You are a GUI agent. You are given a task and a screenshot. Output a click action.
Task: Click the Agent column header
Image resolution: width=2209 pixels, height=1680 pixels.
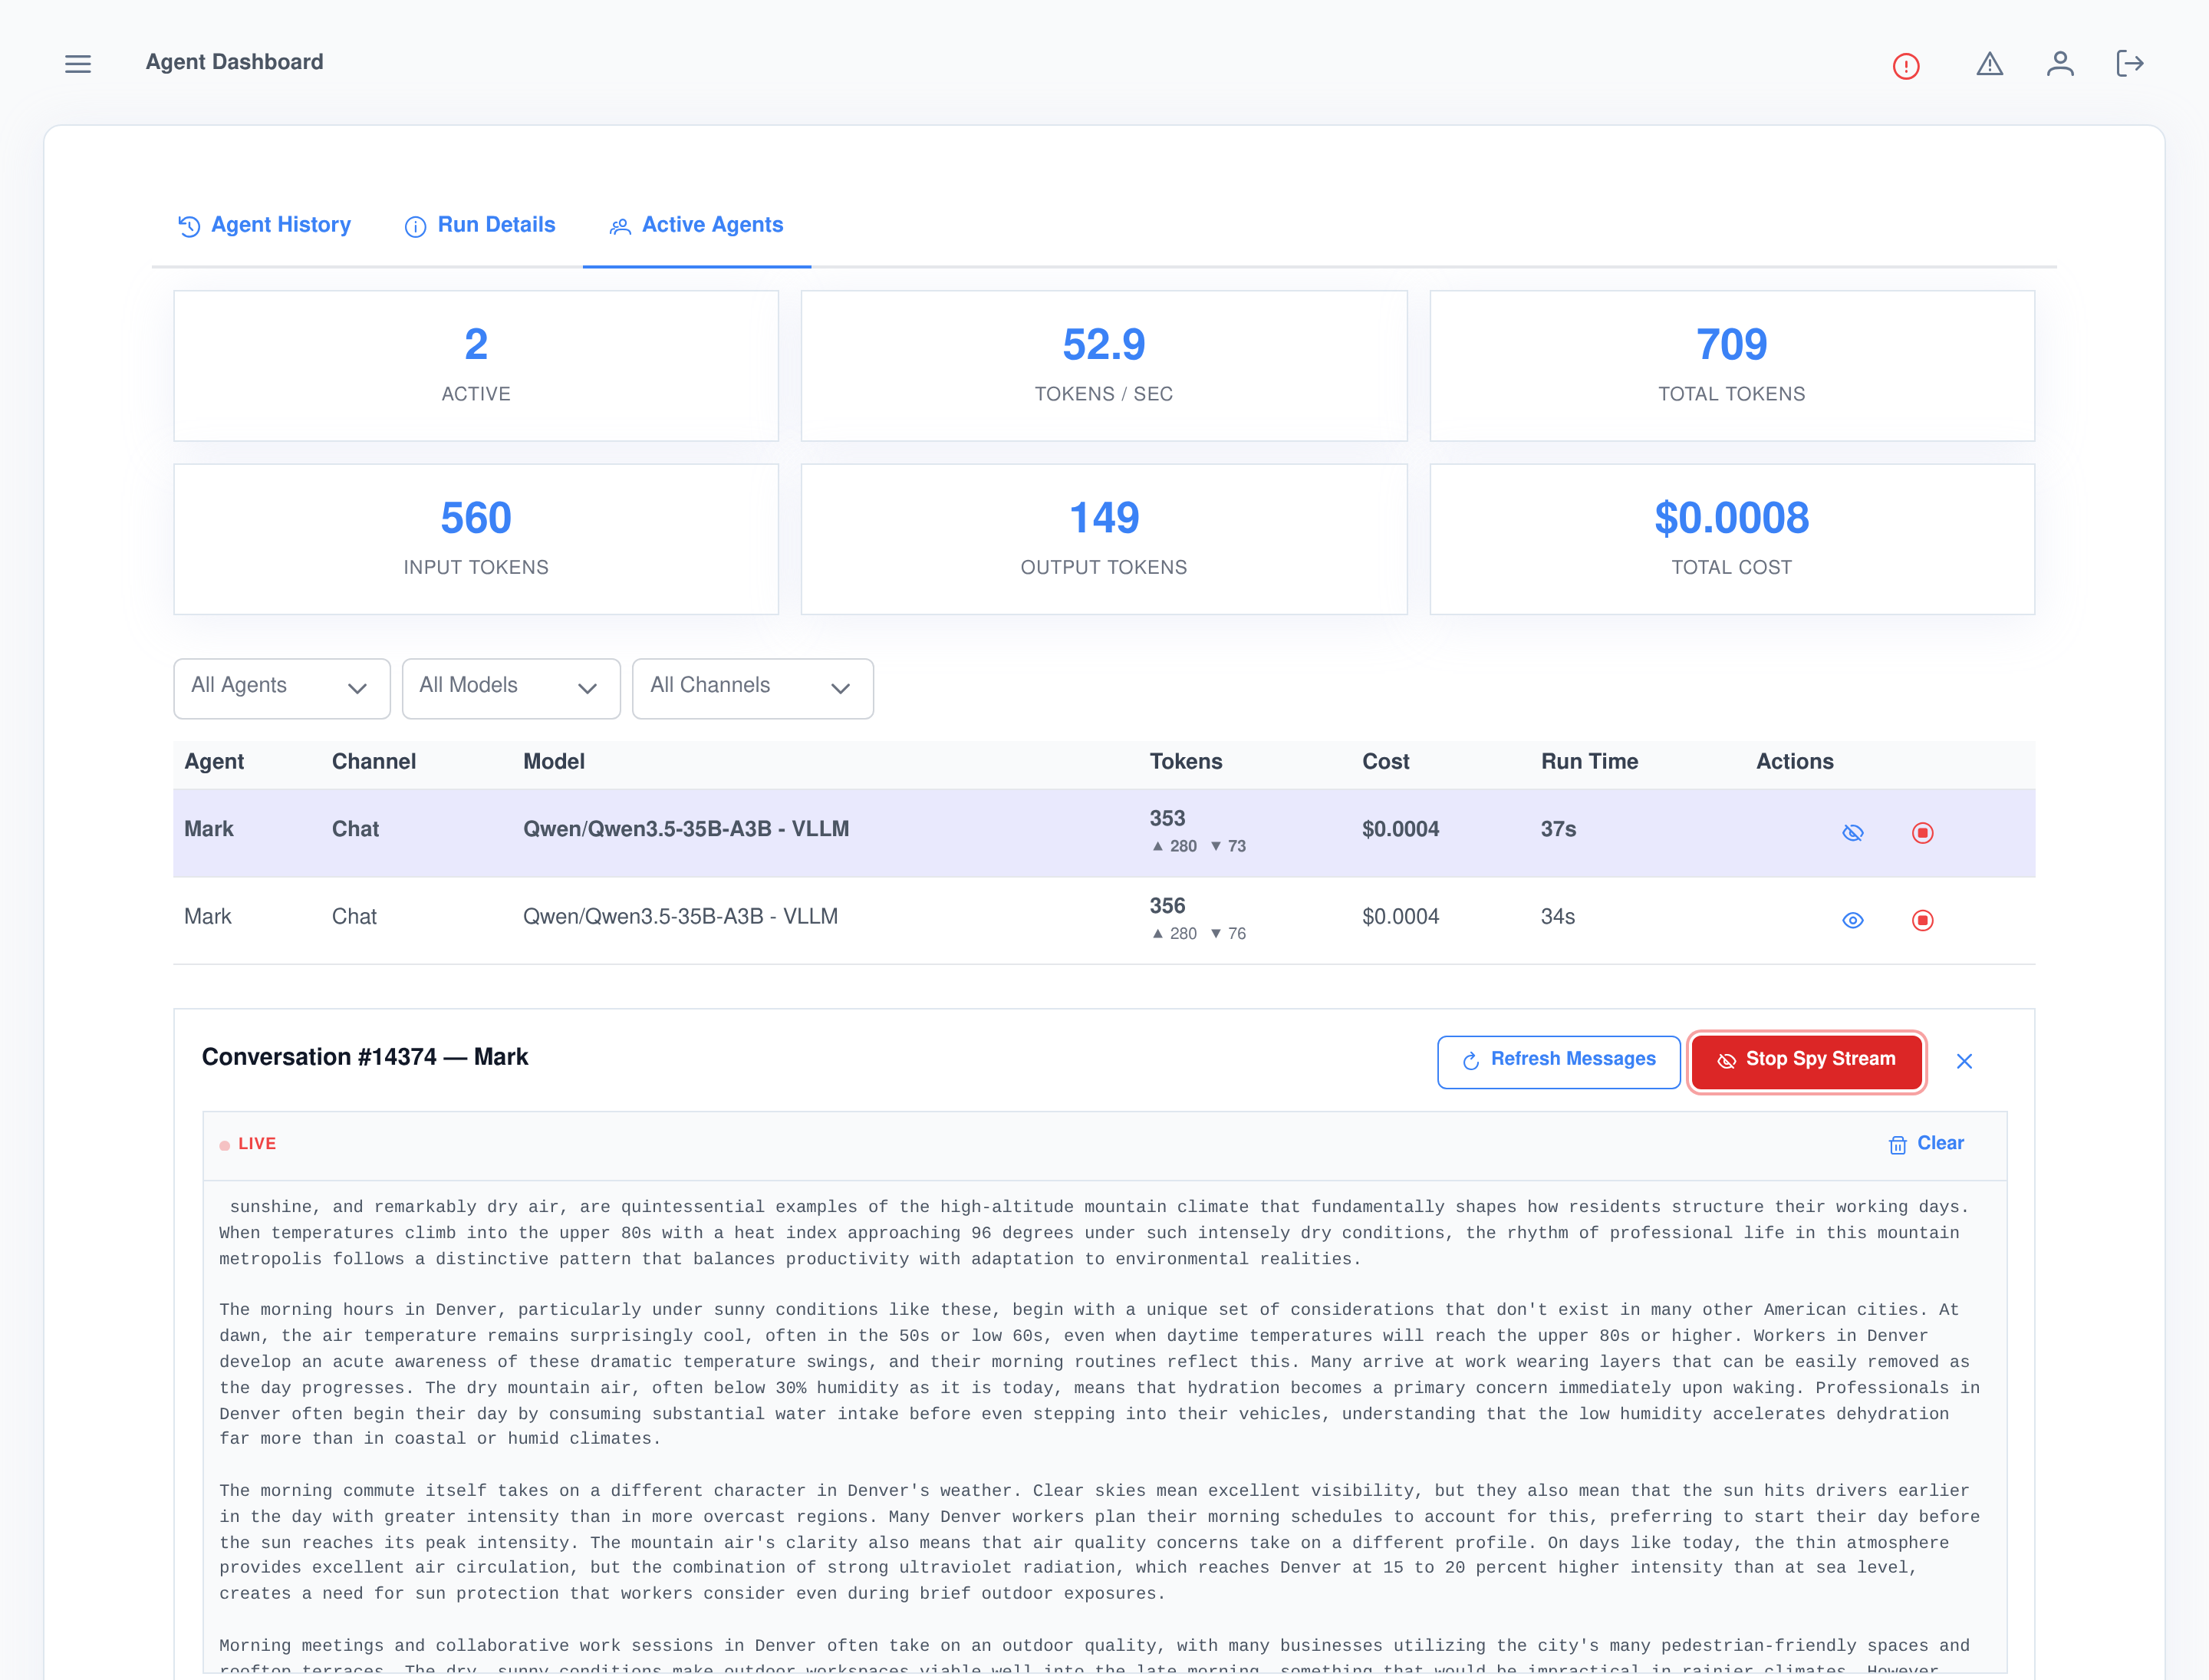click(214, 762)
